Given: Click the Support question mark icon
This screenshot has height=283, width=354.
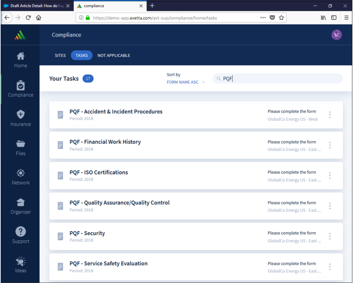Looking at the screenshot, I should (x=20, y=235).
